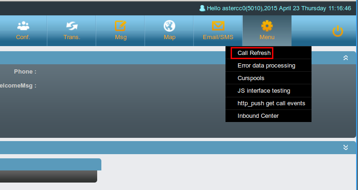This screenshot has width=358, height=190.
Task: Select Curspools in the dropdown menu
Action: (251, 78)
